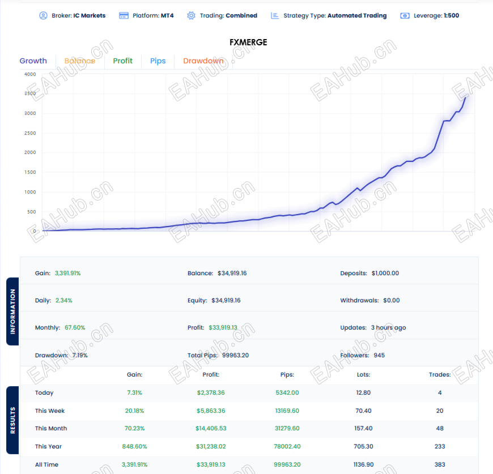Click the Leverage money icon
The image size is (493, 474).
pos(405,15)
